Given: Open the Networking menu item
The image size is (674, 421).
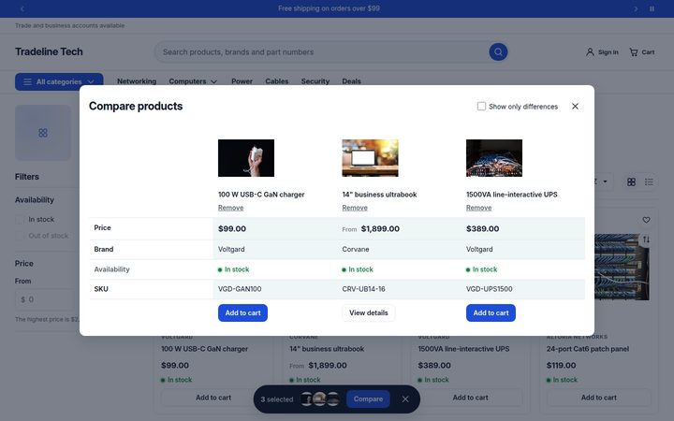Looking at the screenshot, I should 137,81.
